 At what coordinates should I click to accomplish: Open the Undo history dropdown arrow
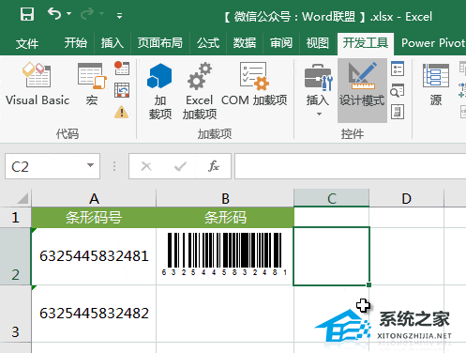(x=69, y=14)
